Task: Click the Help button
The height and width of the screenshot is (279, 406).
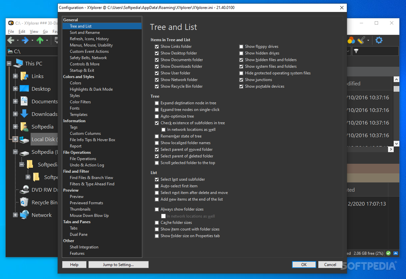Action: [x=74, y=265]
